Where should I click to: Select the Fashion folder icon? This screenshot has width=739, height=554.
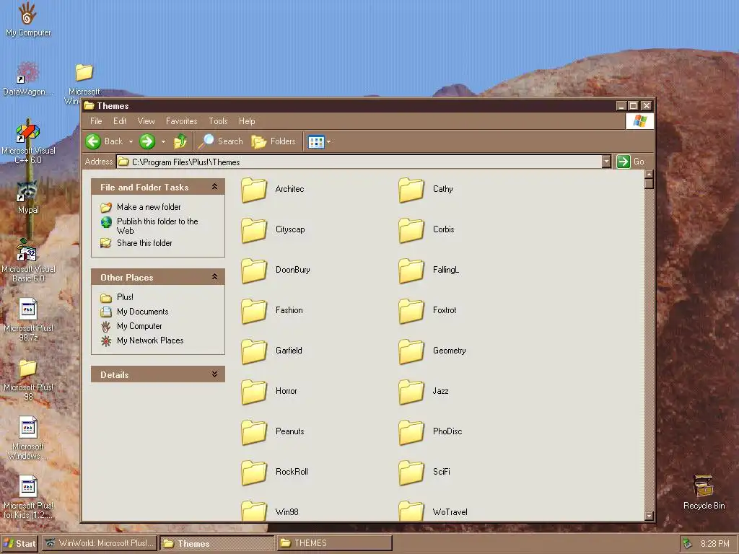[x=254, y=311]
